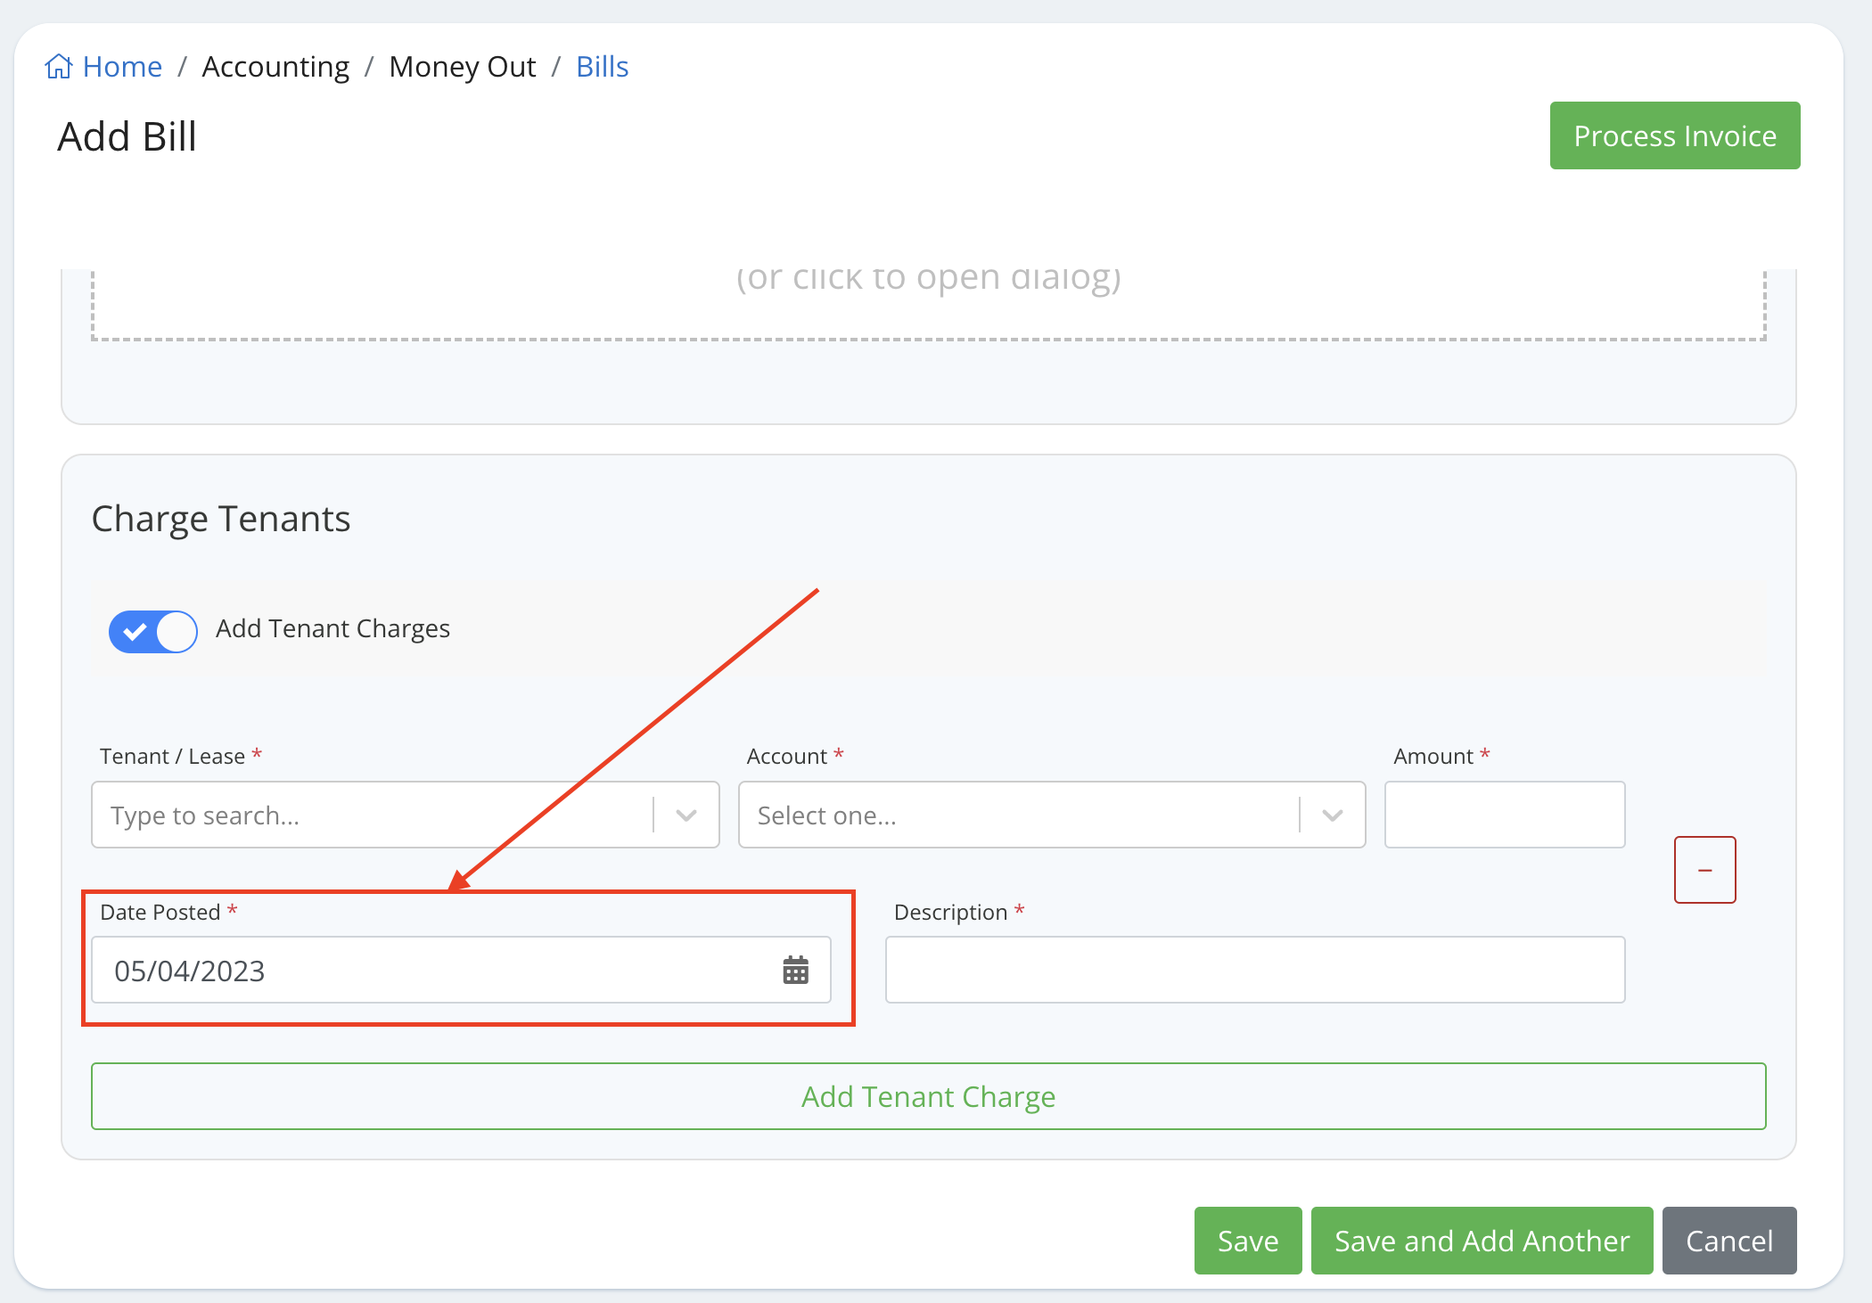The width and height of the screenshot is (1872, 1303).
Task: Select Accounting in the breadcrumb
Action: [275, 67]
